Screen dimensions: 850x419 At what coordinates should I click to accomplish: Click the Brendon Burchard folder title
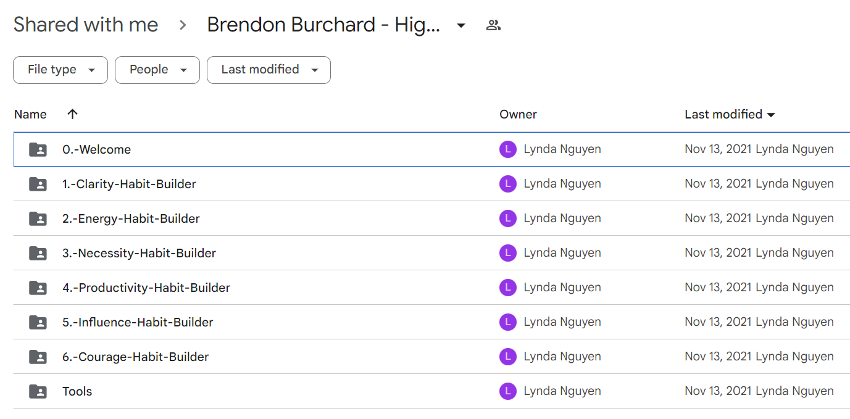[x=323, y=25]
